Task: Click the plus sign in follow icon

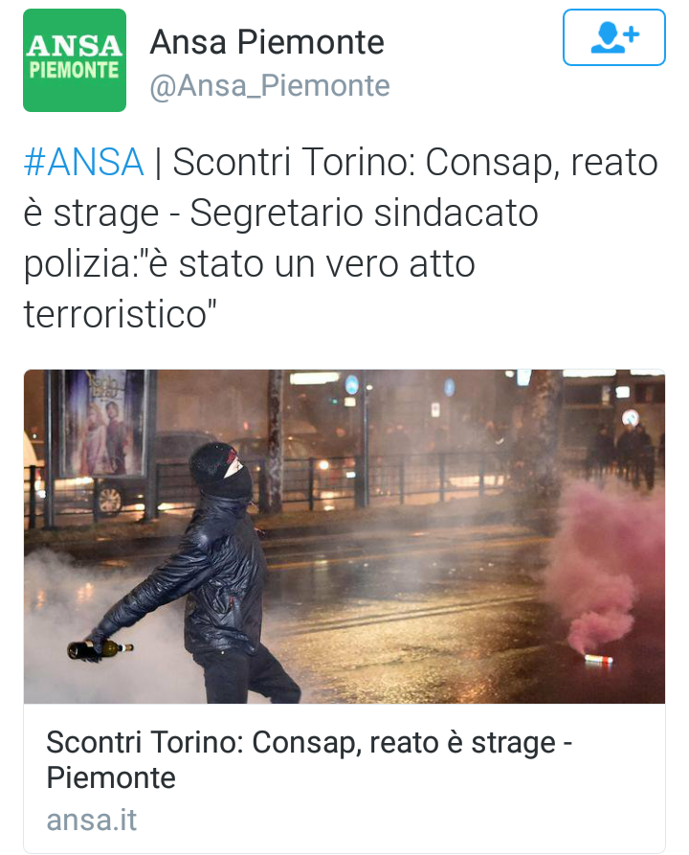Action: tap(632, 34)
